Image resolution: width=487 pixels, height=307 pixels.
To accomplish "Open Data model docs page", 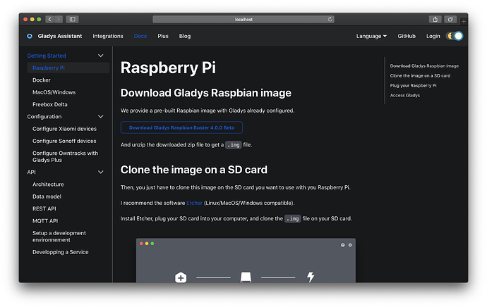I will [47, 196].
